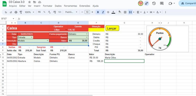
Task: Toggle the merge cells button
Action: click(130, 12)
